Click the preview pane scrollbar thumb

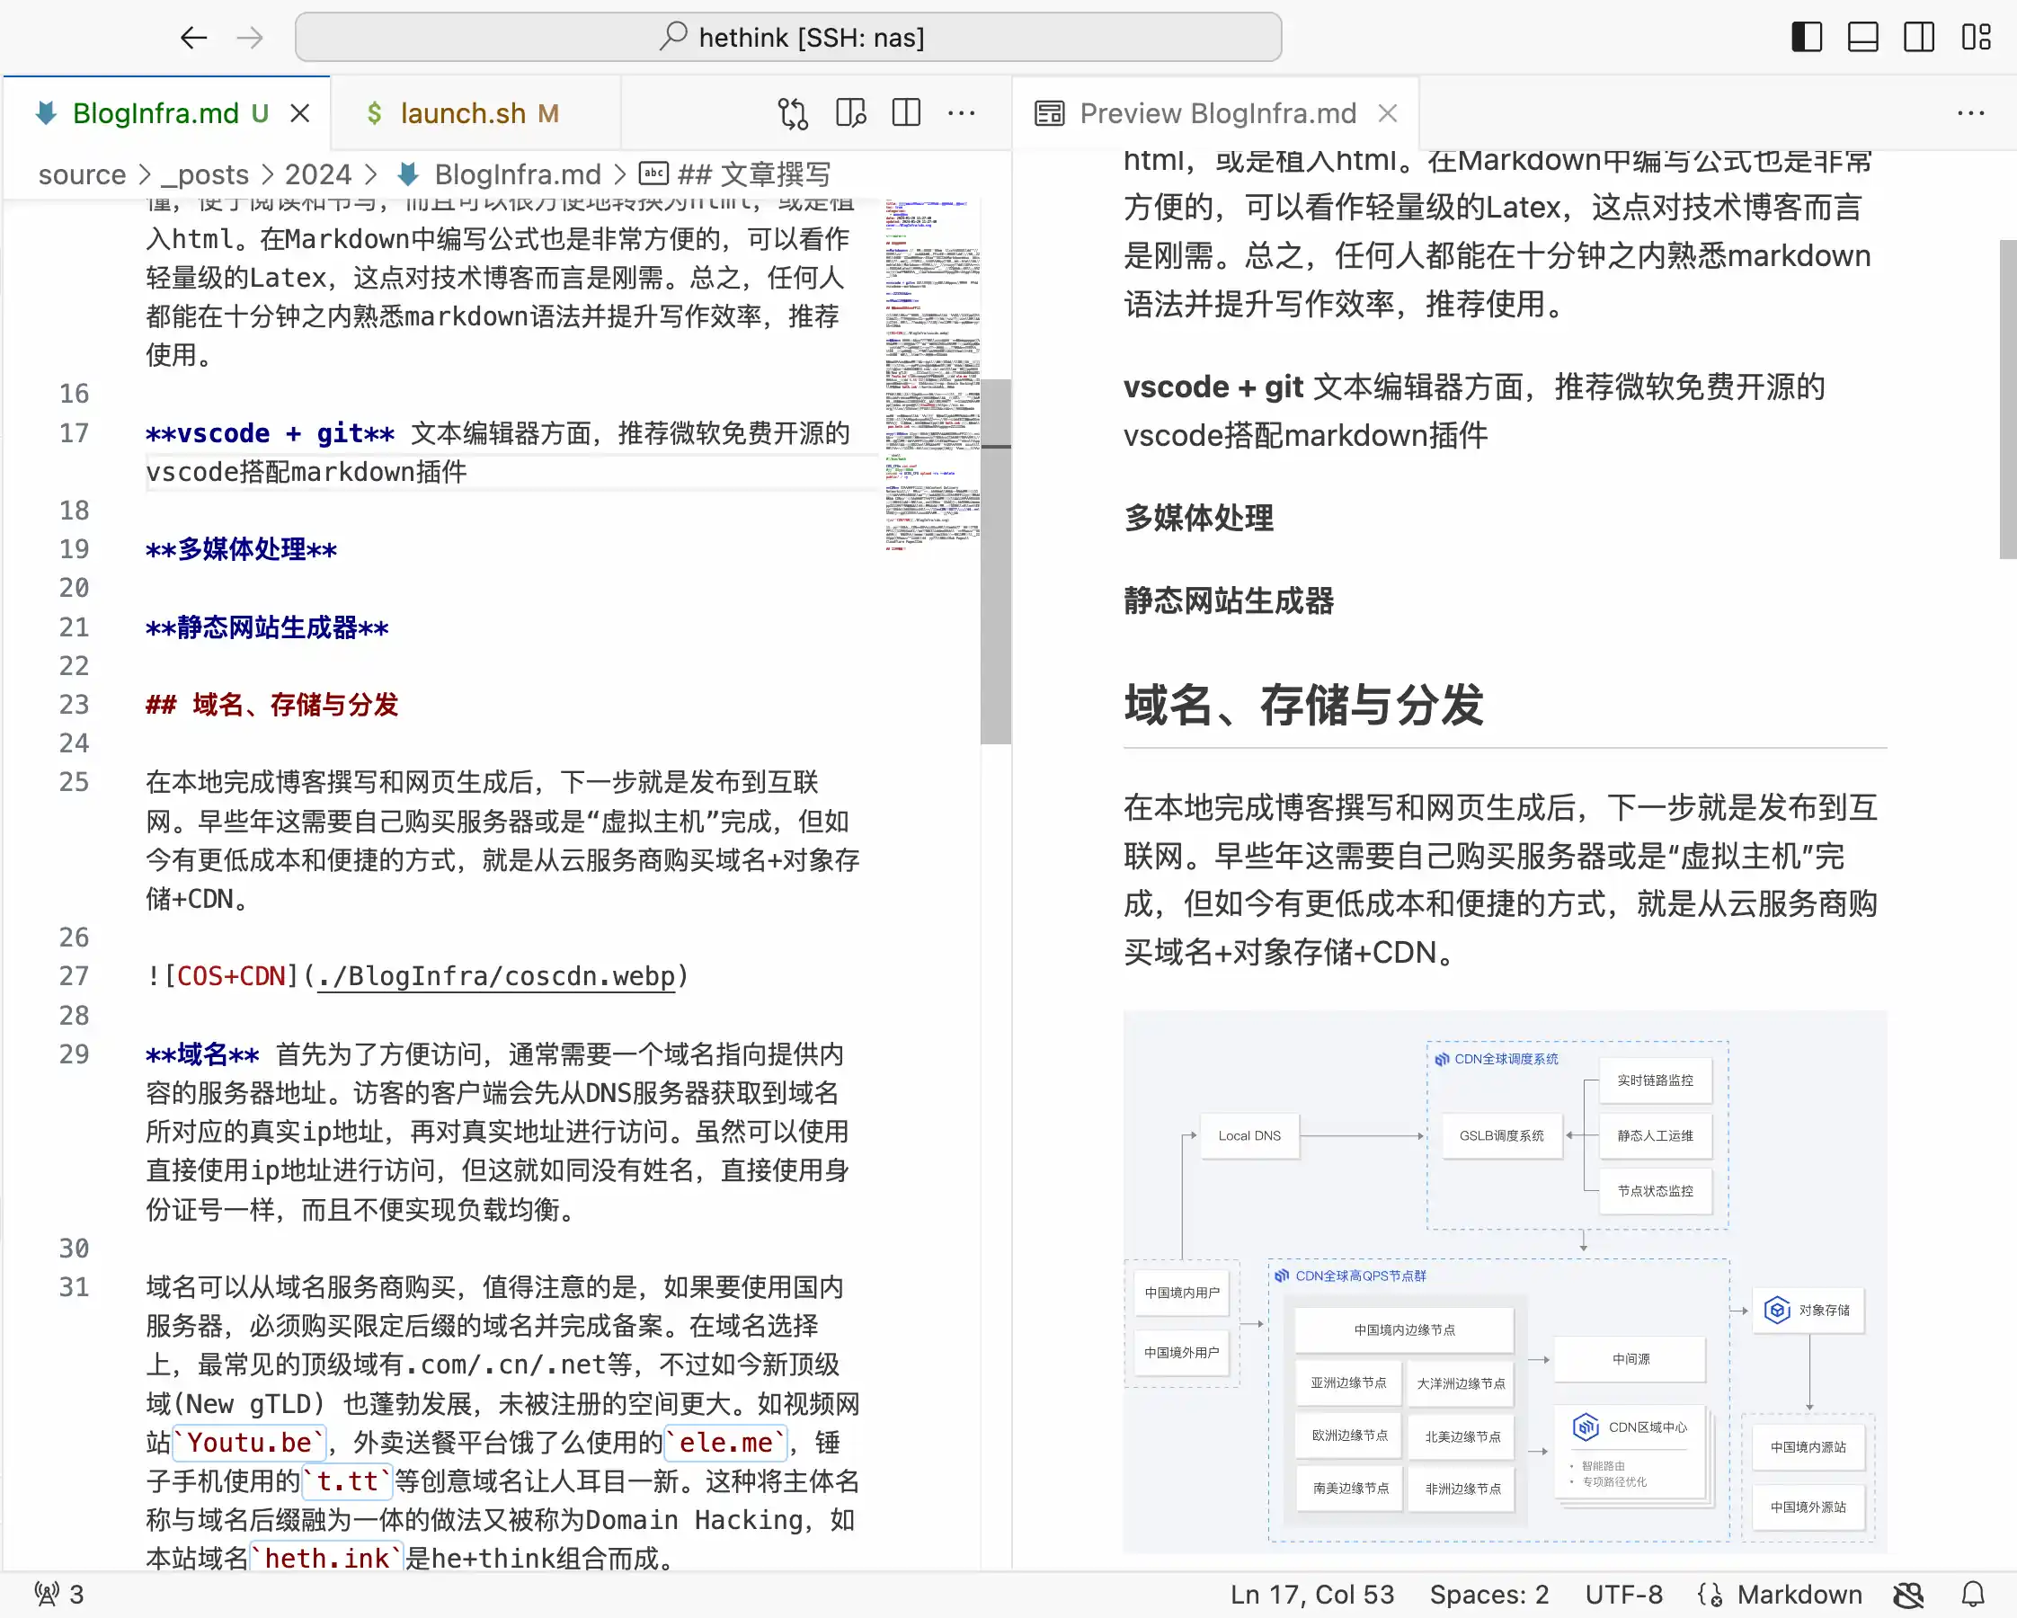2008,398
